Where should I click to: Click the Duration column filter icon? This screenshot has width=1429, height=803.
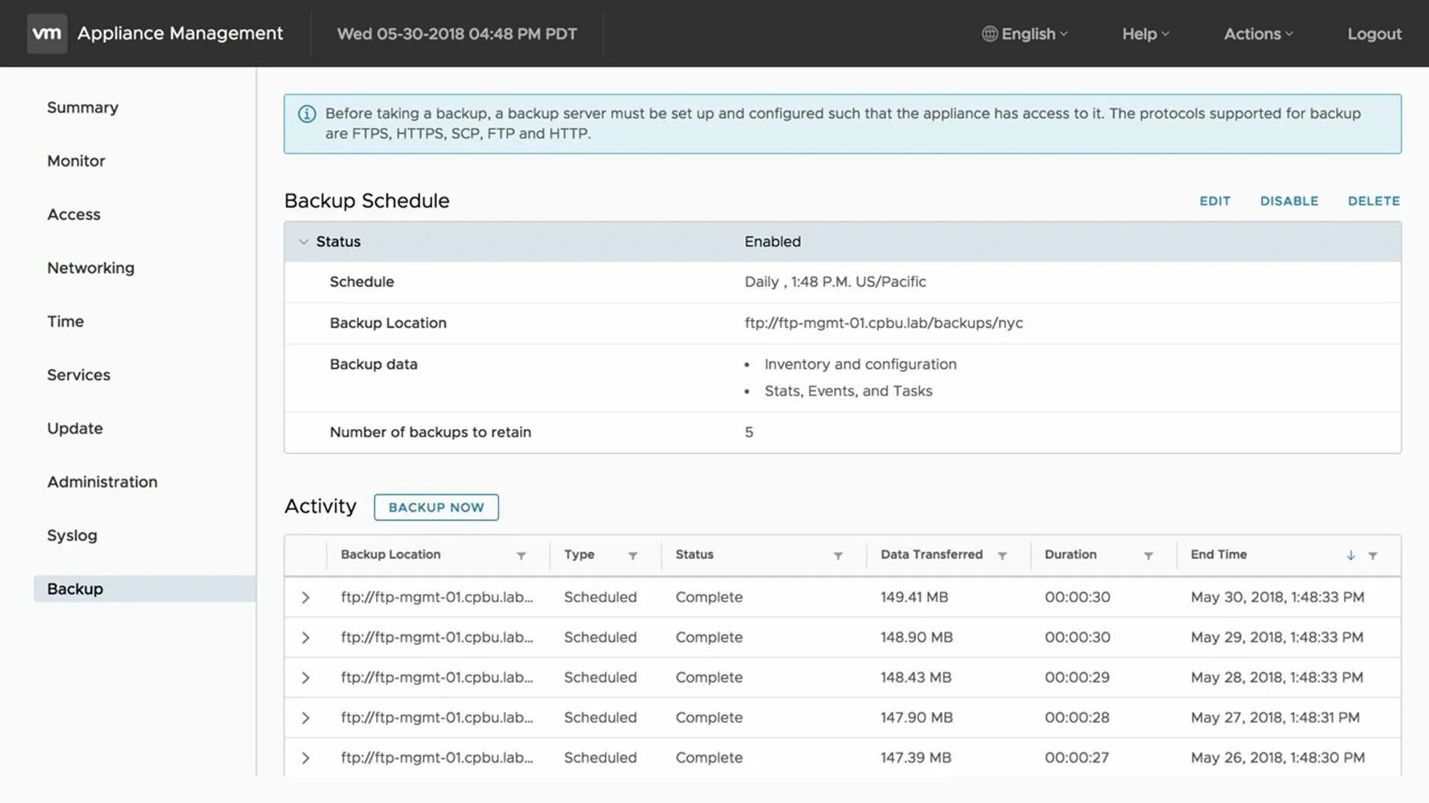1148,556
